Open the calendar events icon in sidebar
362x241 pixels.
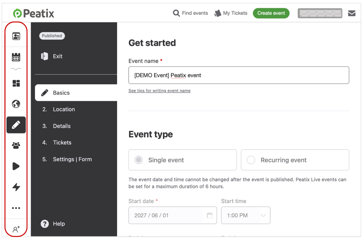coord(16,57)
